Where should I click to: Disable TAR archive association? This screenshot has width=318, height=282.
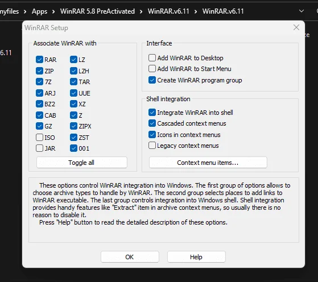pyautogui.click(x=73, y=82)
